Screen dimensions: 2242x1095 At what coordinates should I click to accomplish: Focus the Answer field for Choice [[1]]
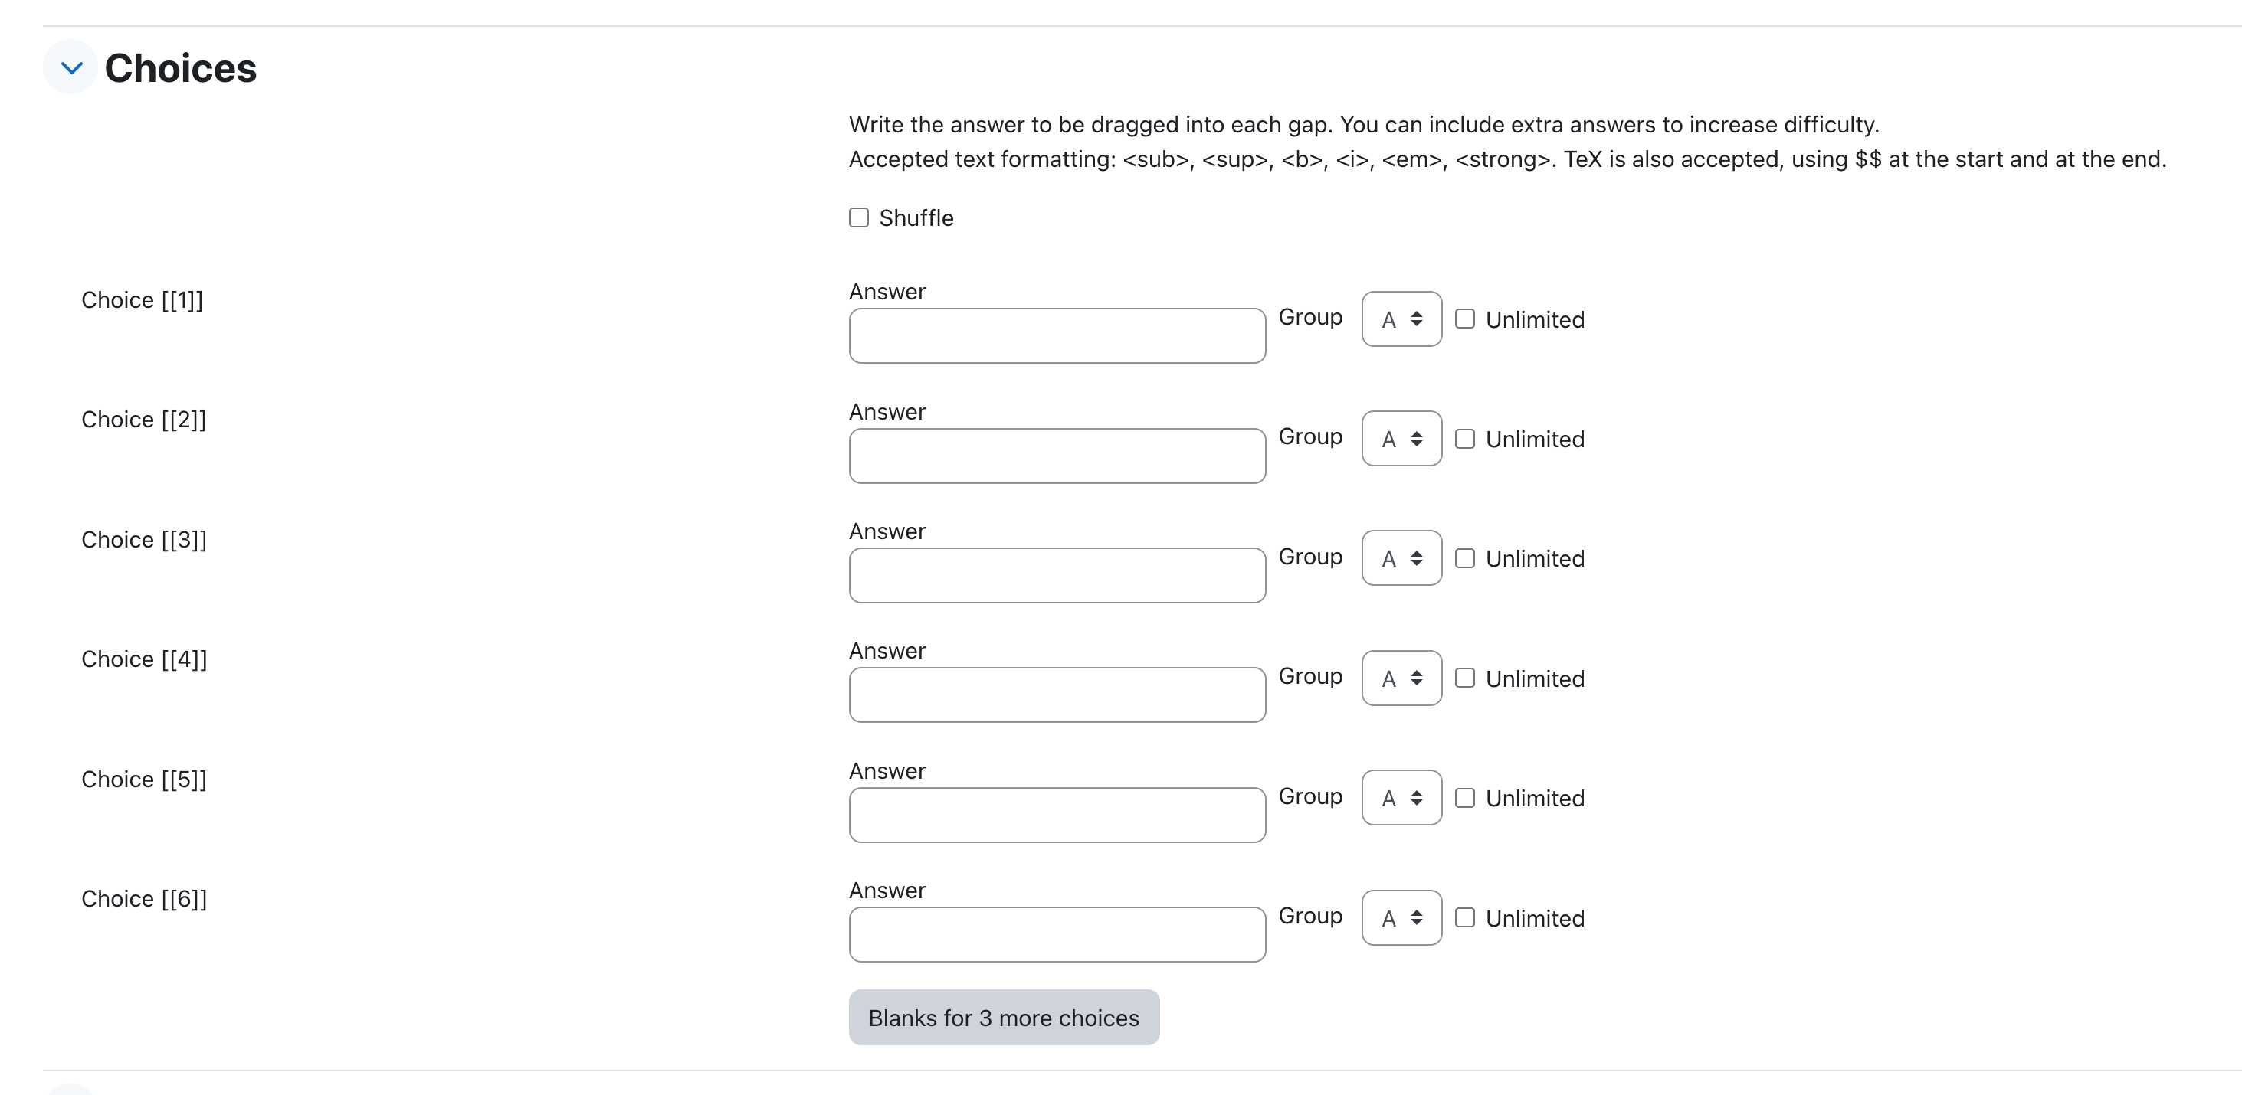pyautogui.click(x=1057, y=335)
